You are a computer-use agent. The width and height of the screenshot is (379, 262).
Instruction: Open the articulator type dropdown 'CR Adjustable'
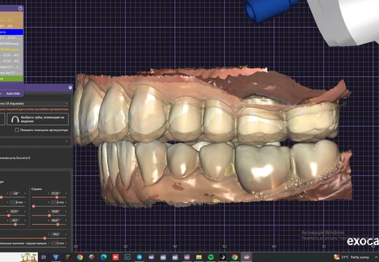(x=34, y=103)
